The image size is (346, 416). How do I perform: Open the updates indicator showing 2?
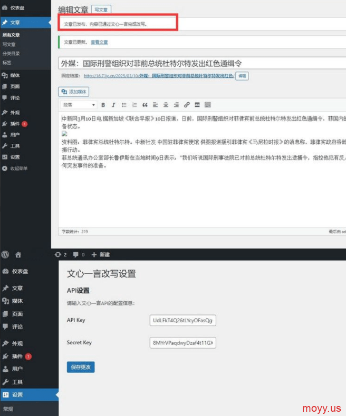(x=61, y=255)
